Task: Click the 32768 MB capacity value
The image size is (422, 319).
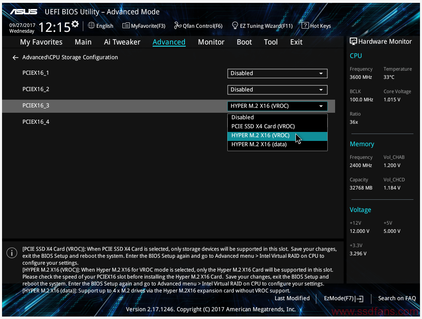Action: click(361, 188)
